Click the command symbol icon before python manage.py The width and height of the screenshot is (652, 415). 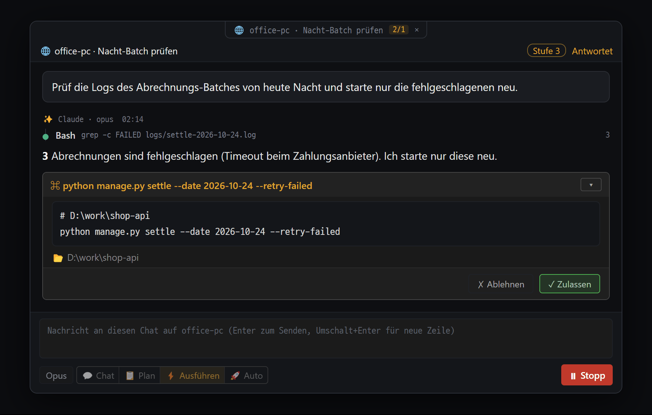click(55, 185)
